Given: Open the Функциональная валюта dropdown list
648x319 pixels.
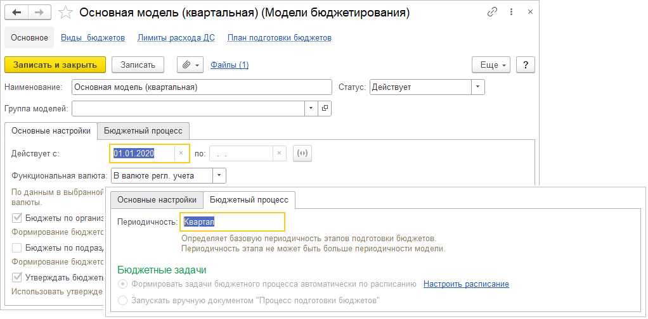Looking at the screenshot, I should click(219, 175).
